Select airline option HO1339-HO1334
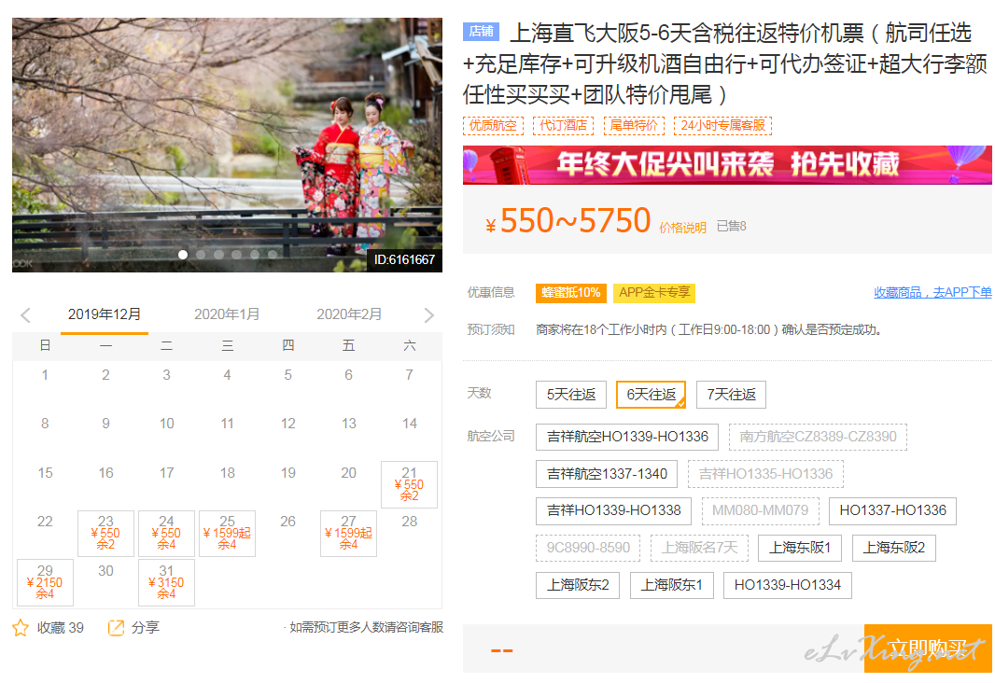This screenshot has height=683, width=995. [x=788, y=585]
